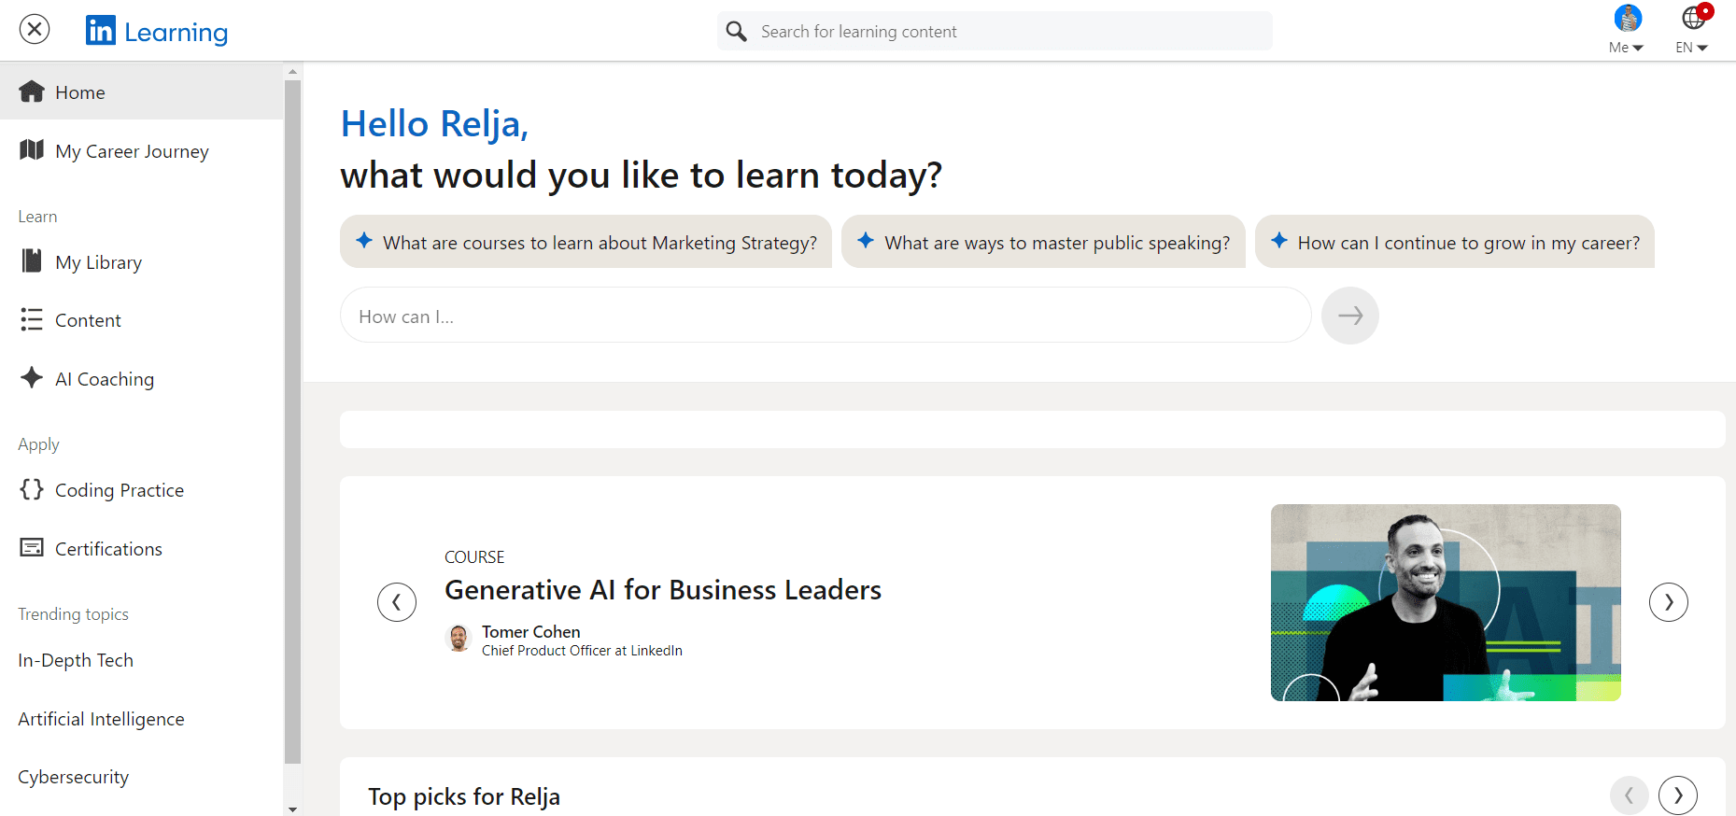Click the My Library book icon

(32, 260)
